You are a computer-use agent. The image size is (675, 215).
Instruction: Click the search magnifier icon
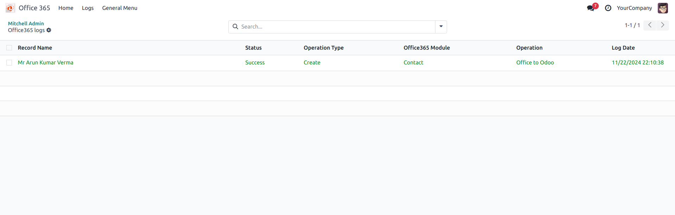pyautogui.click(x=235, y=27)
